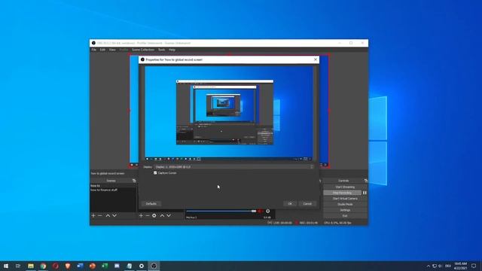The image size is (482, 271).
Task: Open the Tools menu
Action: point(162,50)
